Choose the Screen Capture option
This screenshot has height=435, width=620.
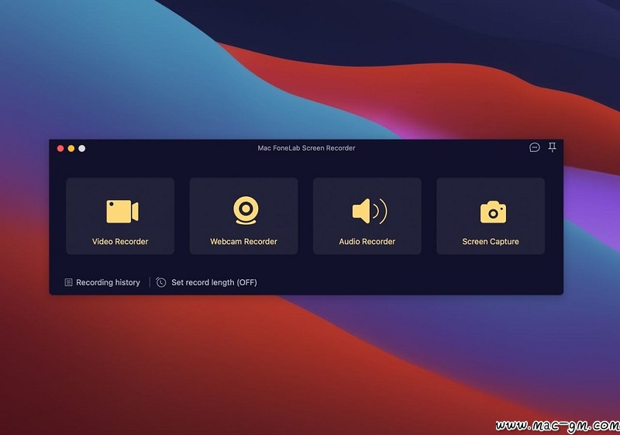coord(491,216)
